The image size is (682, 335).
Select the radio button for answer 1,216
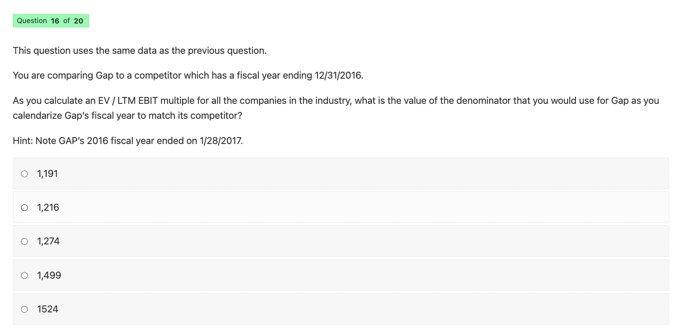click(x=24, y=207)
